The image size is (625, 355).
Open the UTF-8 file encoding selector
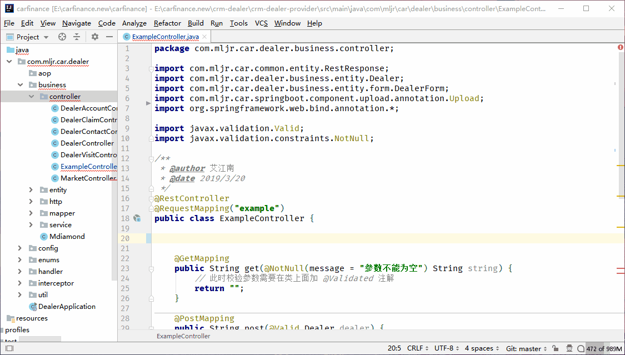click(x=444, y=348)
